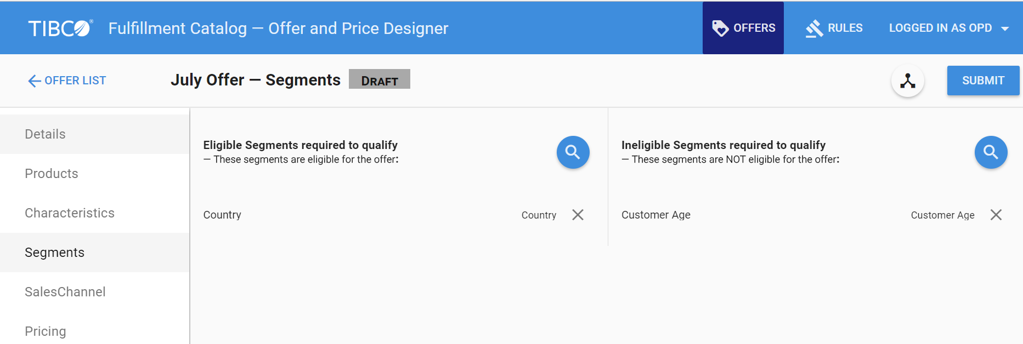This screenshot has height=344, width=1023.
Task: Search eligible segments with magnifier button
Action: pos(573,152)
